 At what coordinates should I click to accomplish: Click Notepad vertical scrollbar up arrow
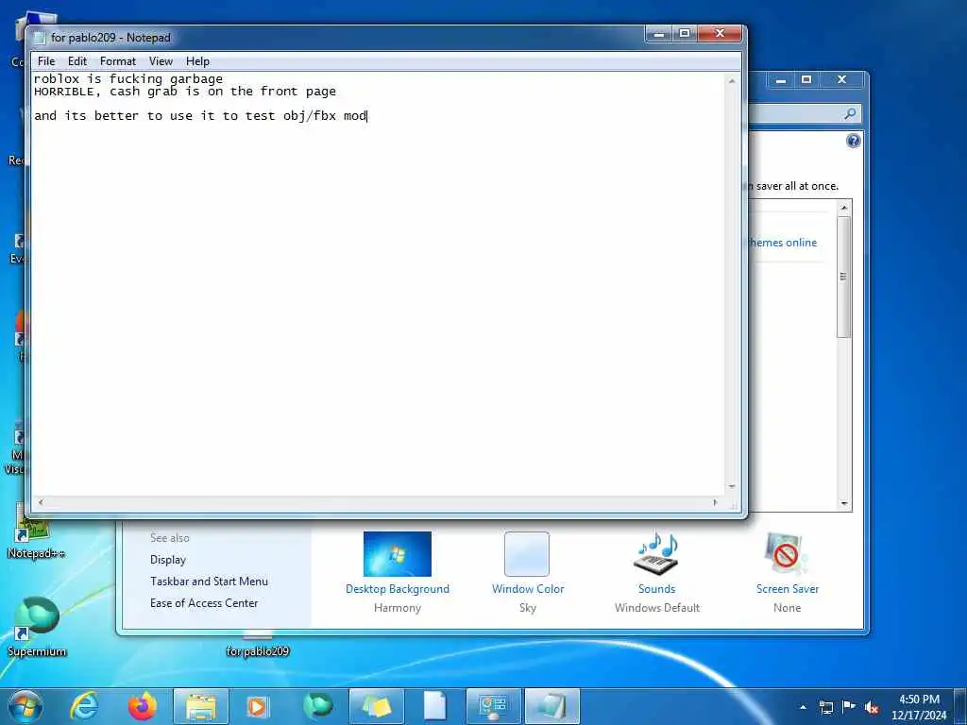[732, 81]
